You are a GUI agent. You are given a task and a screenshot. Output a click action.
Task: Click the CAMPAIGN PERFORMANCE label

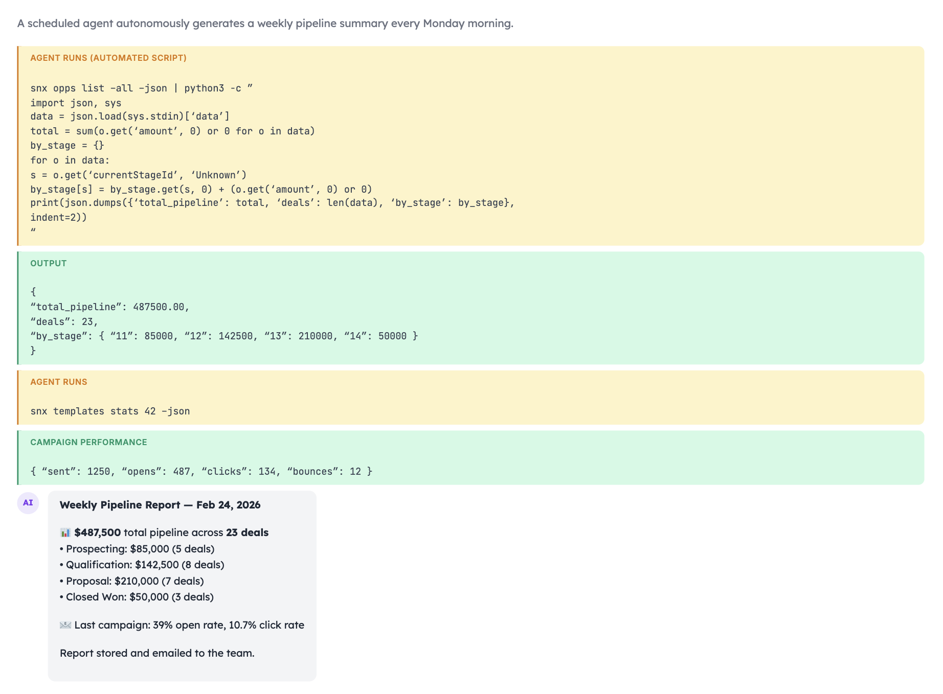pos(88,442)
